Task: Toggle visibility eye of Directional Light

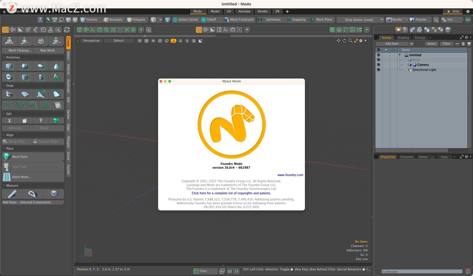Action: pos(378,70)
